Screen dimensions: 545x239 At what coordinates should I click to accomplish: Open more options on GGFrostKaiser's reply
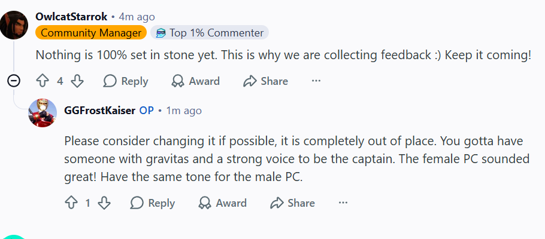tap(343, 203)
